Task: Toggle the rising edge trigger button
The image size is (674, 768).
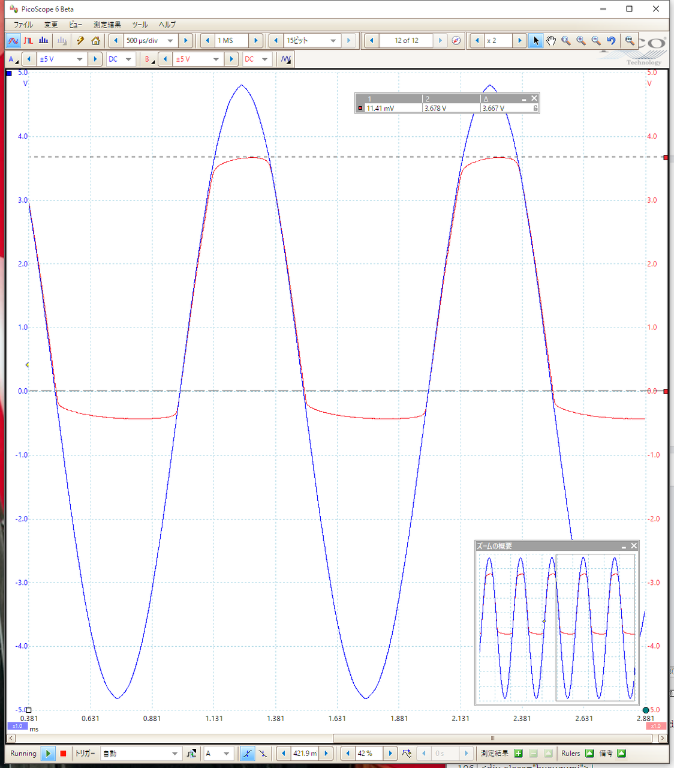Action: pyautogui.click(x=247, y=754)
